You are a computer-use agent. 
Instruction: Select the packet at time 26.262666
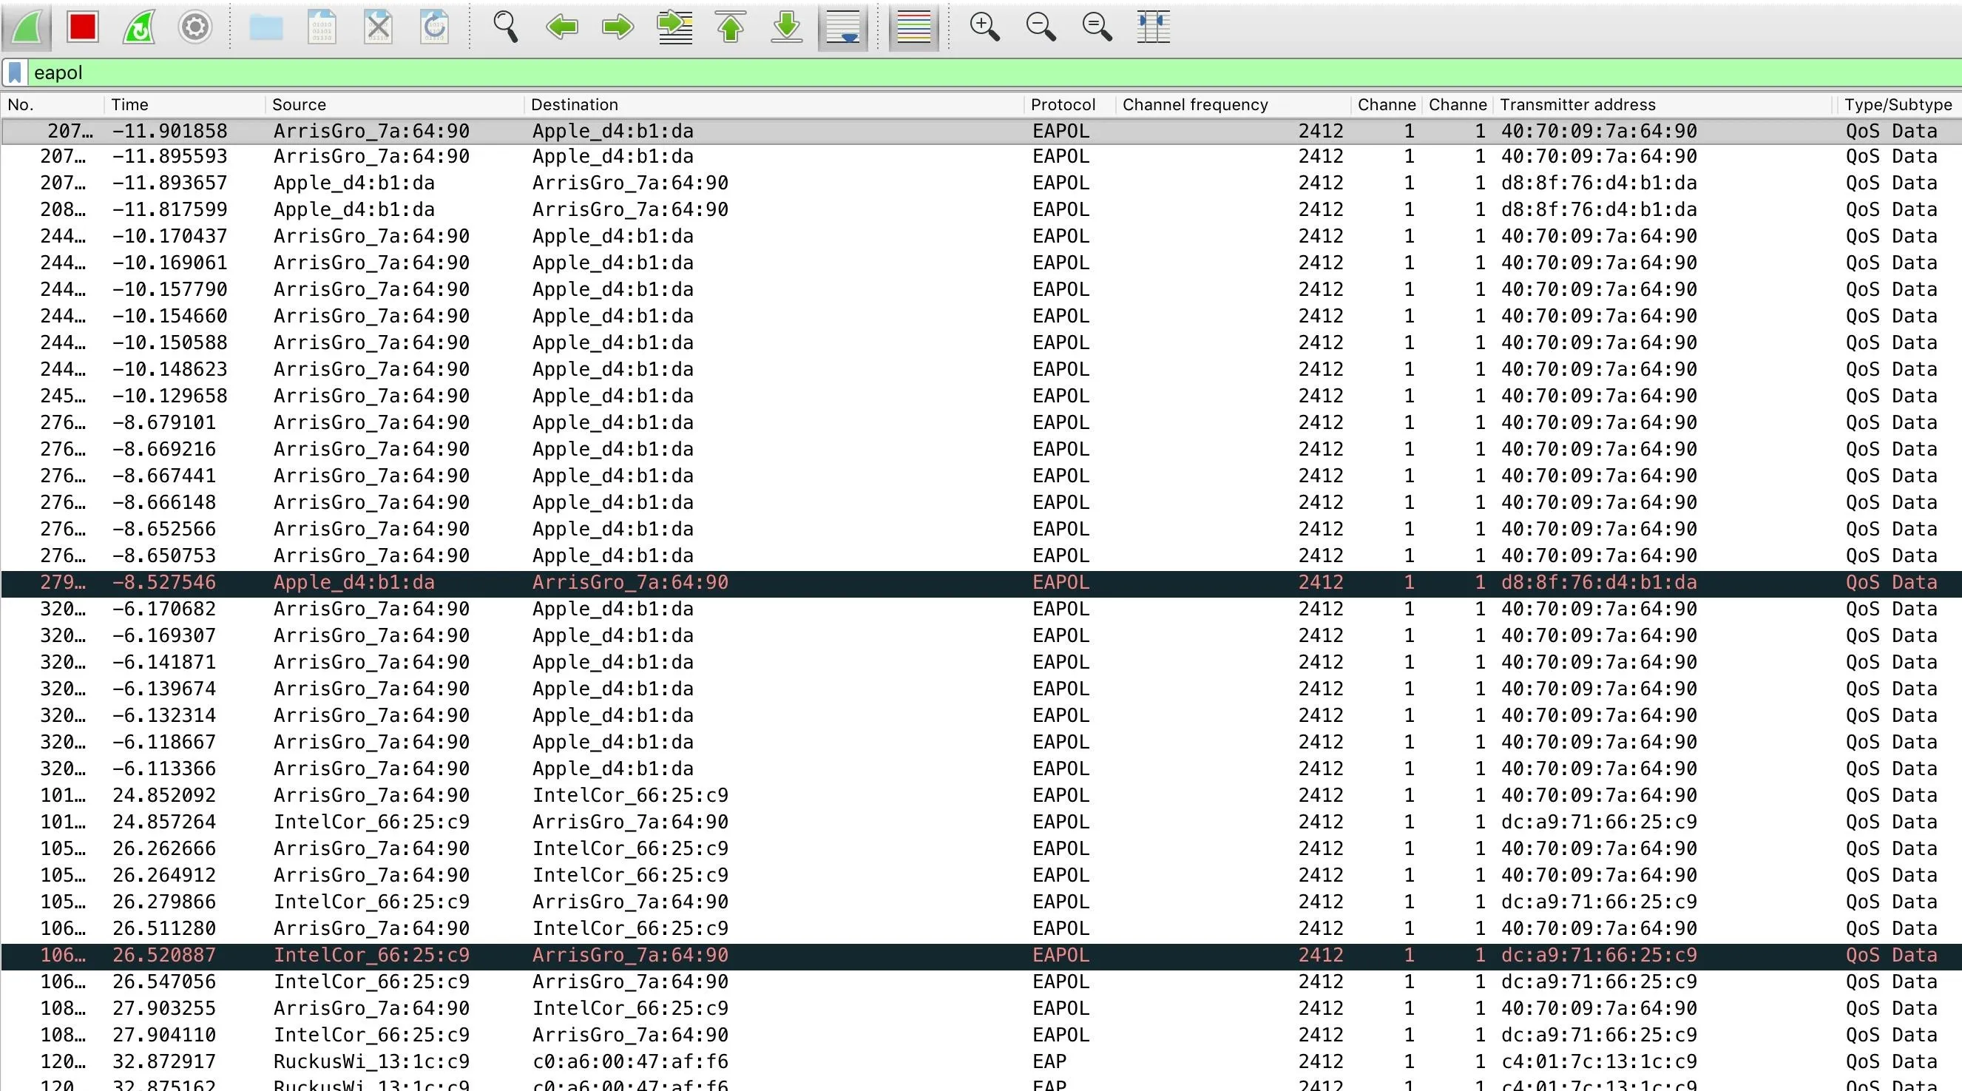click(x=981, y=848)
